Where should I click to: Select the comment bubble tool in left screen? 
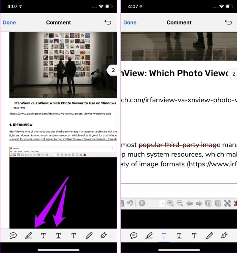coord(13,236)
